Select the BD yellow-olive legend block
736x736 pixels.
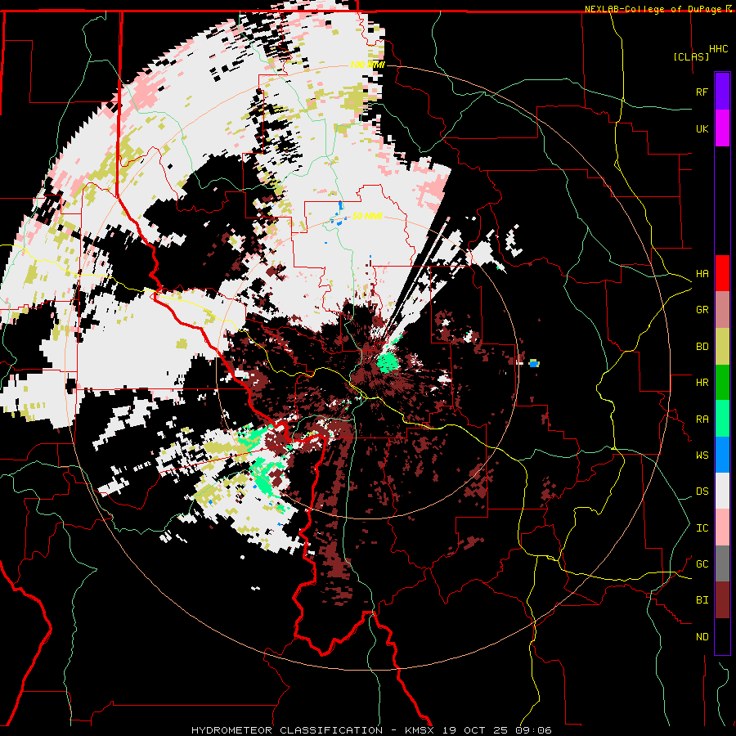(x=722, y=347)
